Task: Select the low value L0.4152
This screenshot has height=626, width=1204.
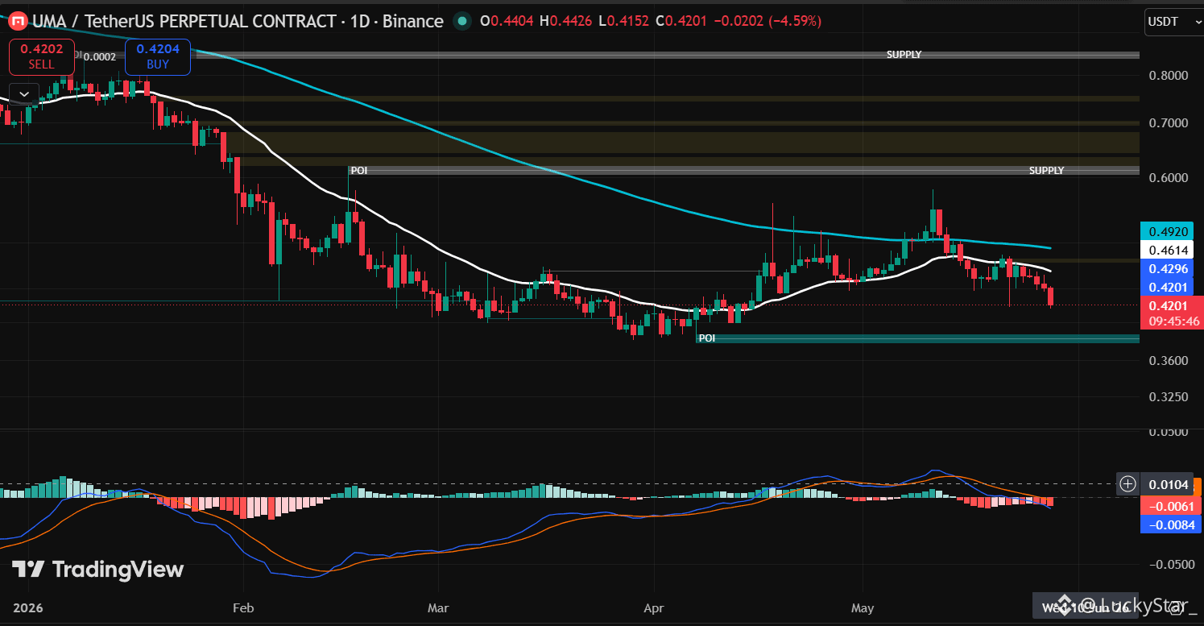Action: (625, 21)
